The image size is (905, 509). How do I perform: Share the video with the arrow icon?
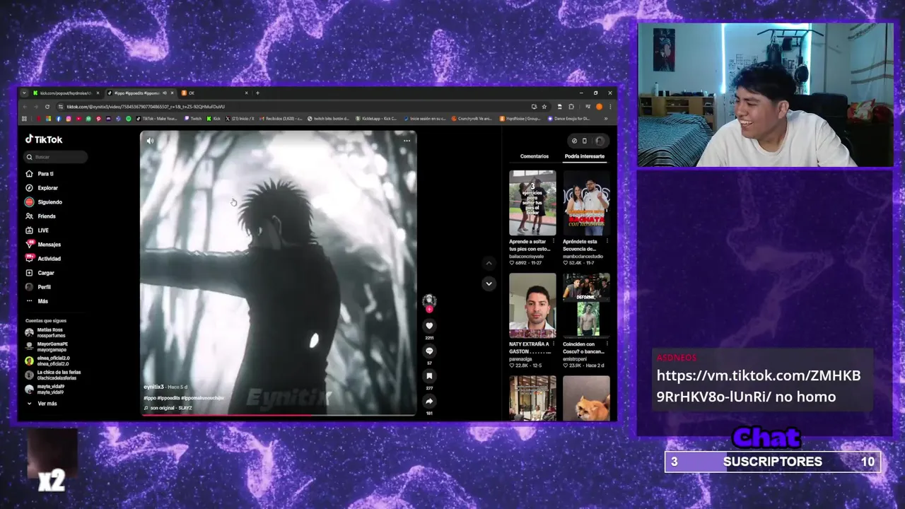[x=429, y=402]
